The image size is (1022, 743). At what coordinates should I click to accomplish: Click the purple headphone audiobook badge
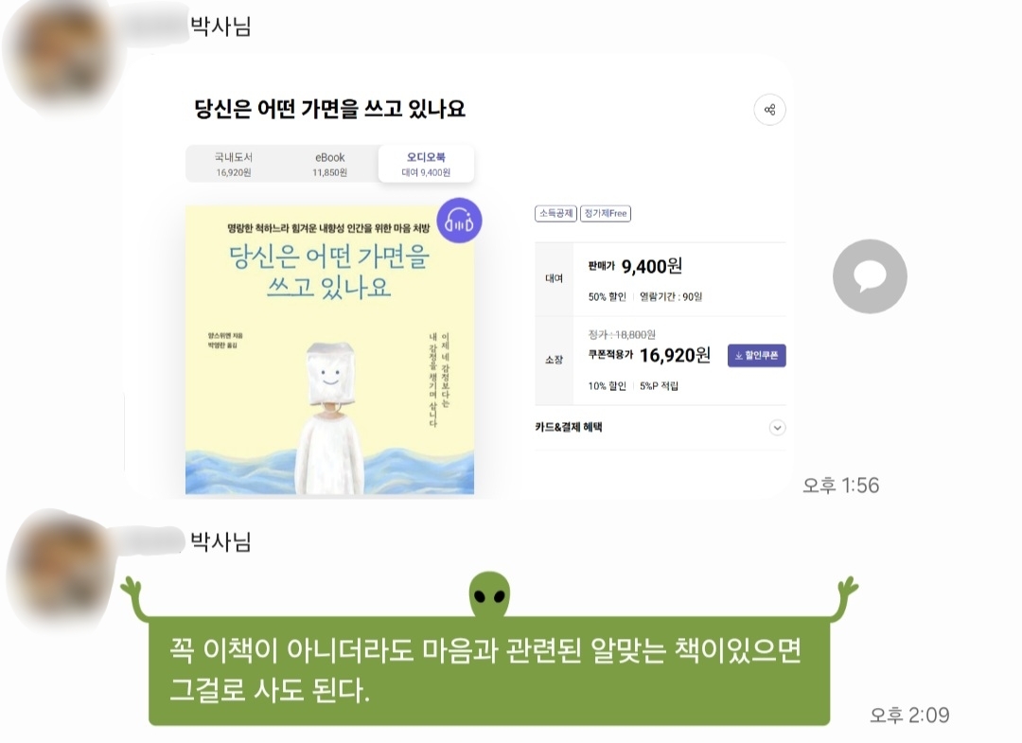point(459,221)
